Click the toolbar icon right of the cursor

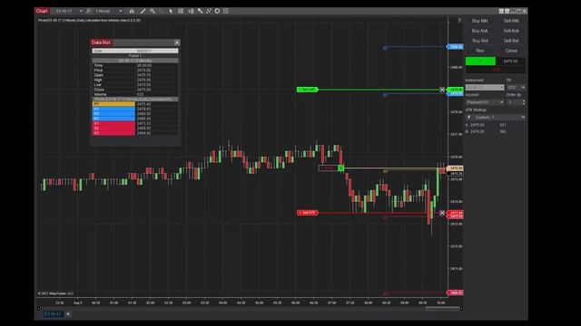click(x=181, y=11)
